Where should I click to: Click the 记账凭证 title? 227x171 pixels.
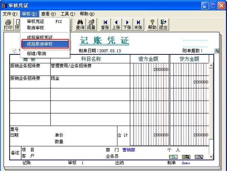pyautogui.click(x=104, y=40)
